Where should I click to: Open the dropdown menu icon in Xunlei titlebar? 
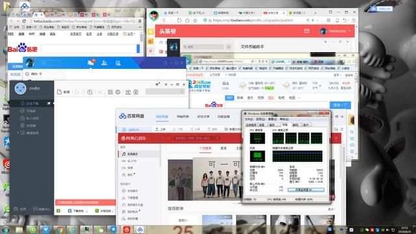[x=166, y=84]
